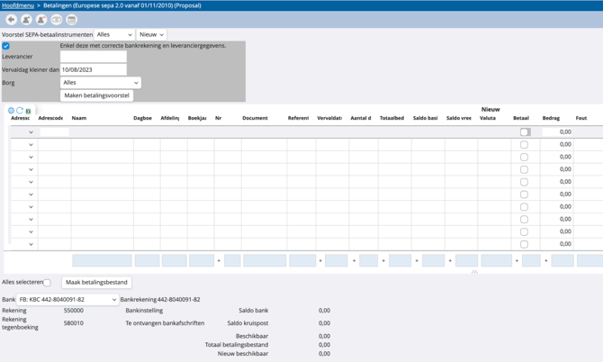The image size is (603, 362).
Task: Open the Borg Alles dropdown
Action: 101,83
